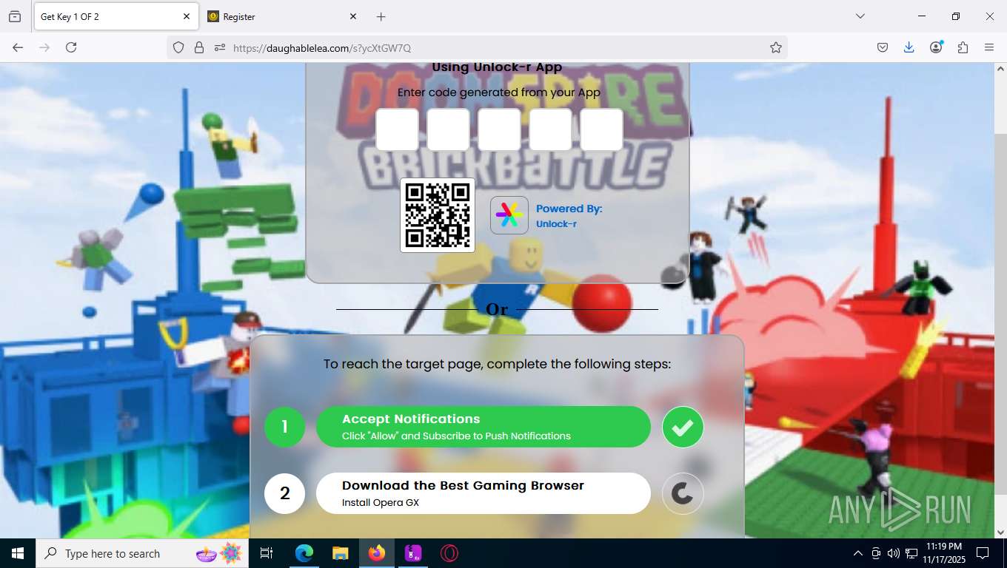Open the Powered By Unlock-r link
The height and width of the screenshot is (568, 1007).
pos(569,216)
